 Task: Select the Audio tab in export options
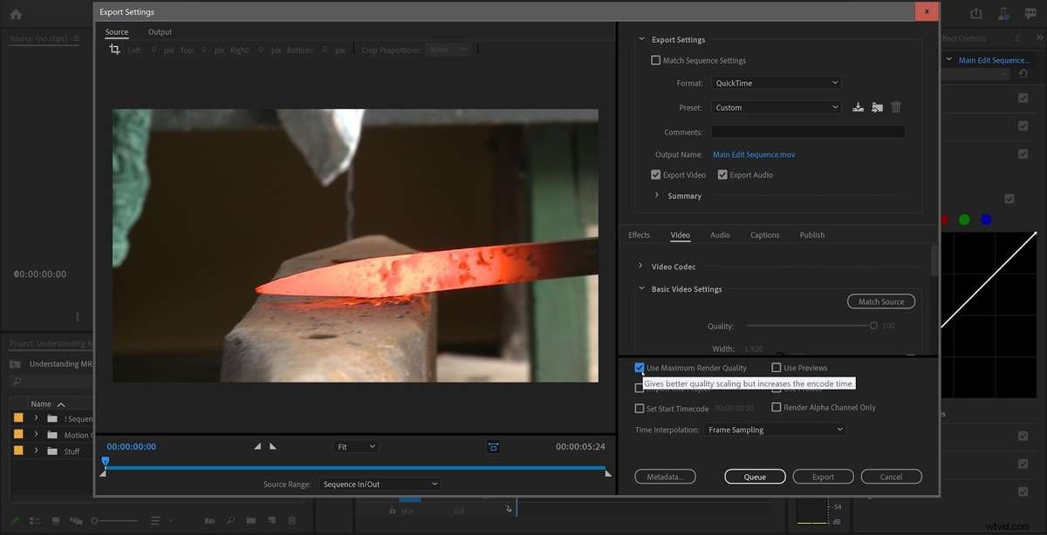(720, 234)
